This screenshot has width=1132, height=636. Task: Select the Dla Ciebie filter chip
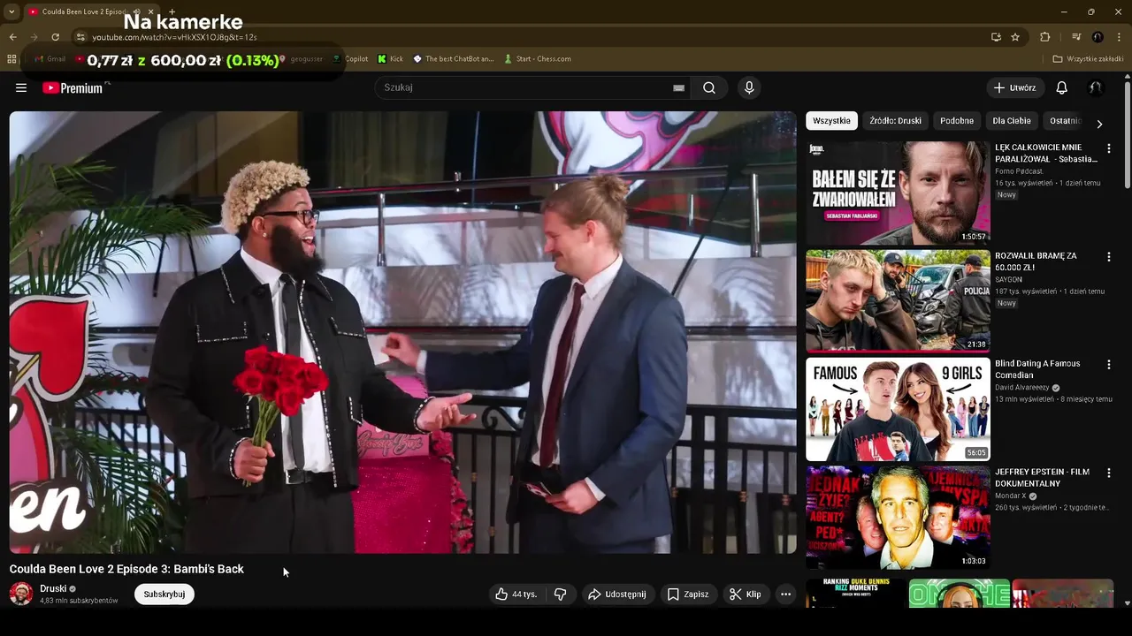pos(1012,121)
